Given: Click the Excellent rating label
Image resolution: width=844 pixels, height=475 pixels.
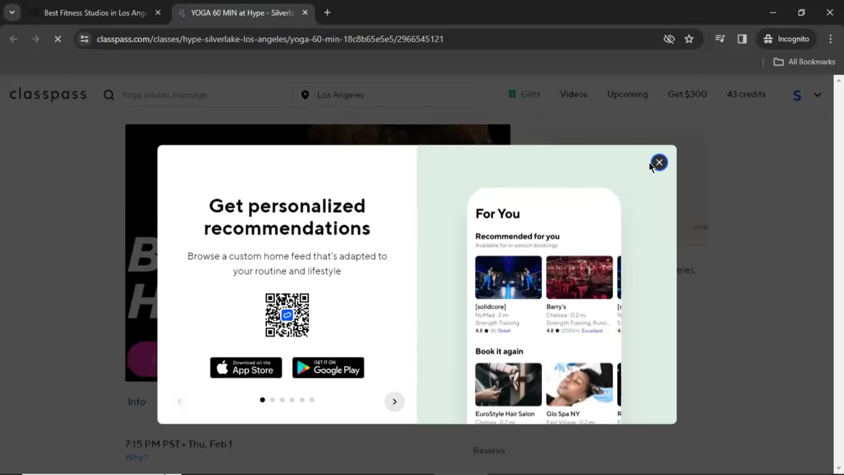Looking at the screenshot, I should pos(592,331).
